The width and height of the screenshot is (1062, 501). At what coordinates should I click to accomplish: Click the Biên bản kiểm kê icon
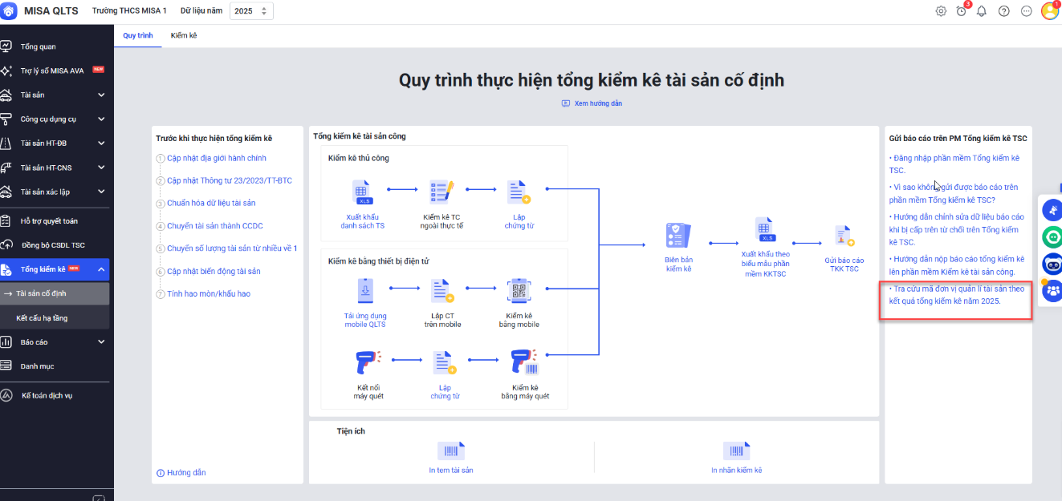tap(678, 236)
